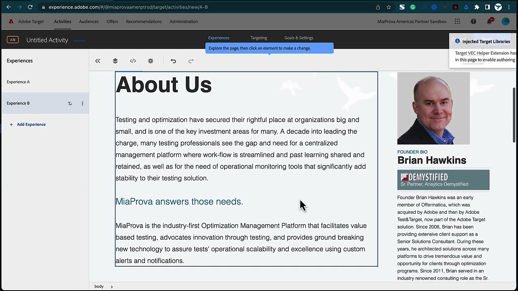Go back in browser

click(x=8, y=7)
